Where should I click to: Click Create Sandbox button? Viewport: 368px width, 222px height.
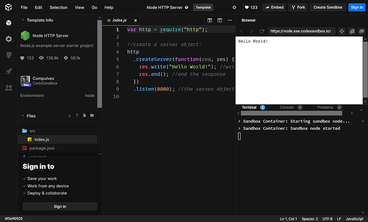(328, 7)
